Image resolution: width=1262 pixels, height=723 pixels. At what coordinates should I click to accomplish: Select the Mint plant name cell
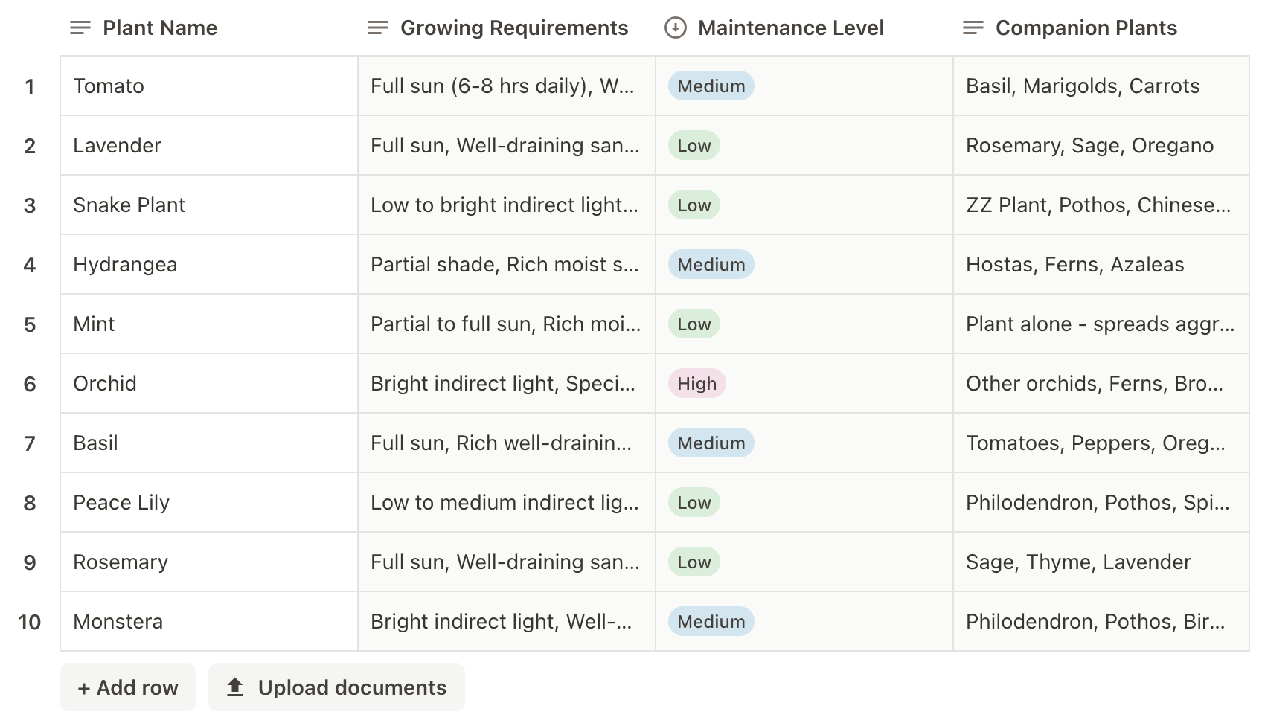point(209,324)
